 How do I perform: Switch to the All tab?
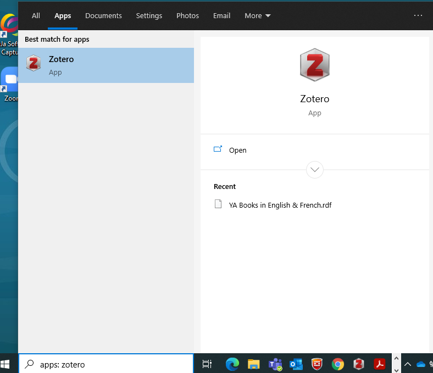click(x=36, y=16)
